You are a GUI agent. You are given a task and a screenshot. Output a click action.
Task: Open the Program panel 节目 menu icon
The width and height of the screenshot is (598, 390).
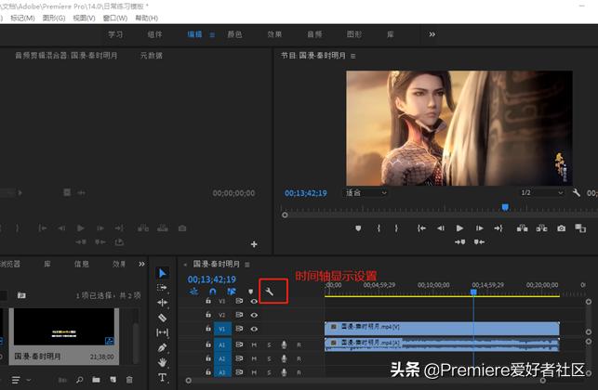coord(353,56)
